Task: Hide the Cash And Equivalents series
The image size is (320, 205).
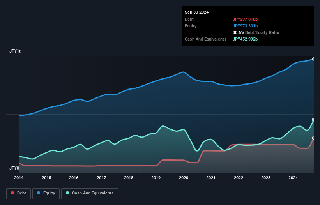Action: coord(90,193)
